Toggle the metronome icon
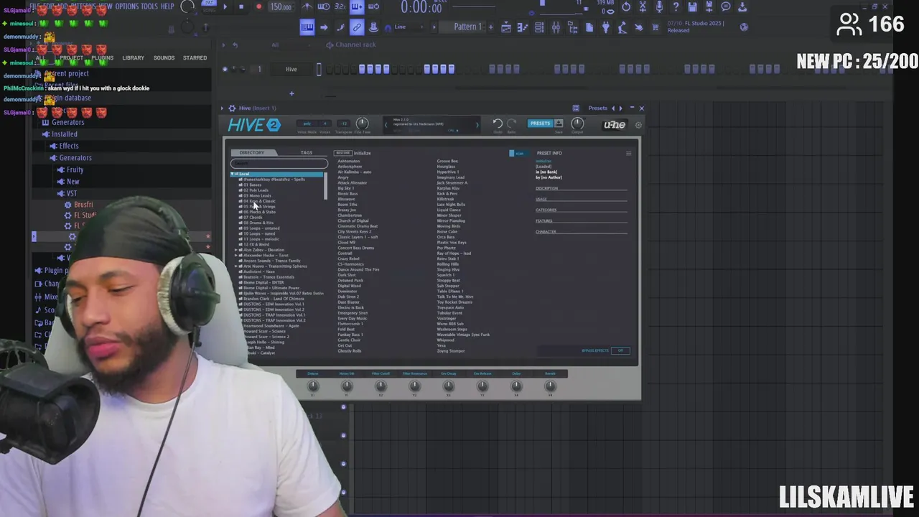The image size is (919, 517). click(307, 7)
